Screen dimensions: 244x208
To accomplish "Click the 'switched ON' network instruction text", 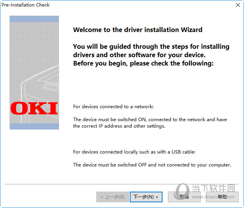I will point(150,123).
